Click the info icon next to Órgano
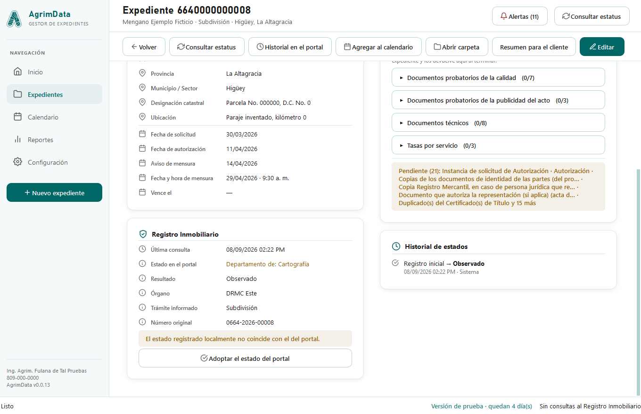 tap(142, 294)
